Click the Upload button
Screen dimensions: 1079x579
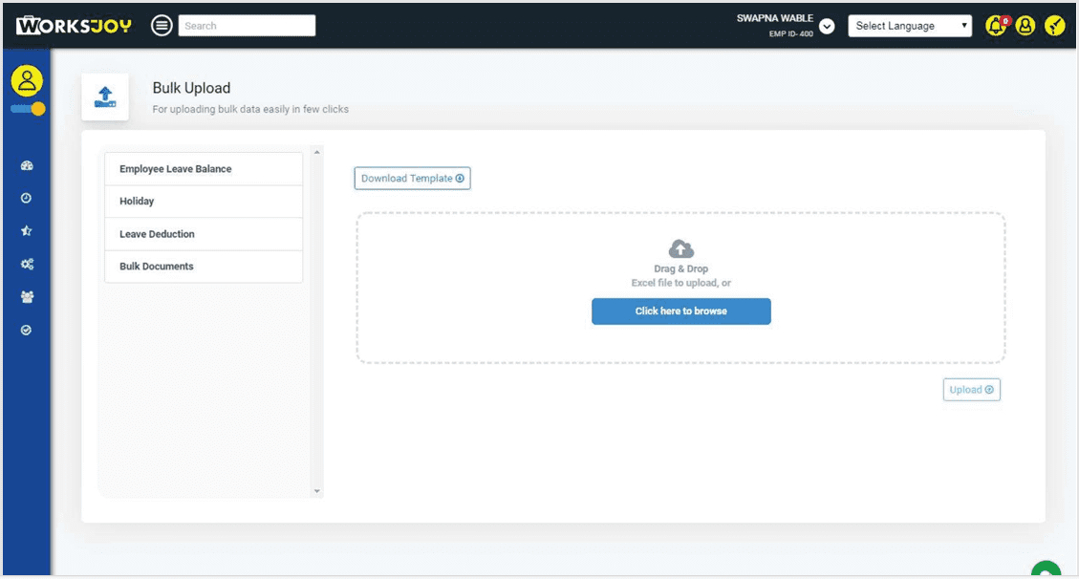click(x=971, y=390)
